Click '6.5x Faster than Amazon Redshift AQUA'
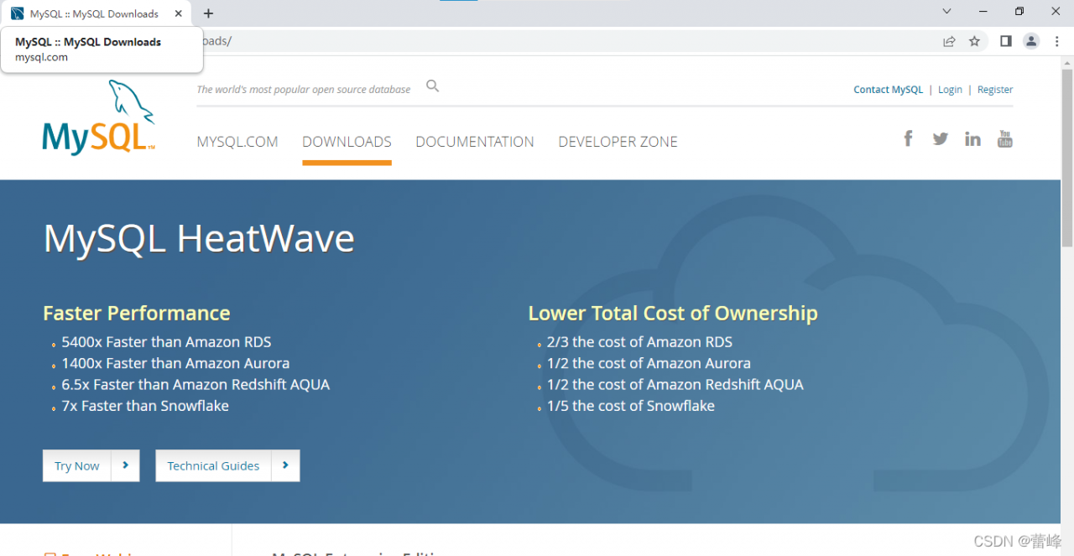The image size is (1074, 556). [x=196, y=384]
